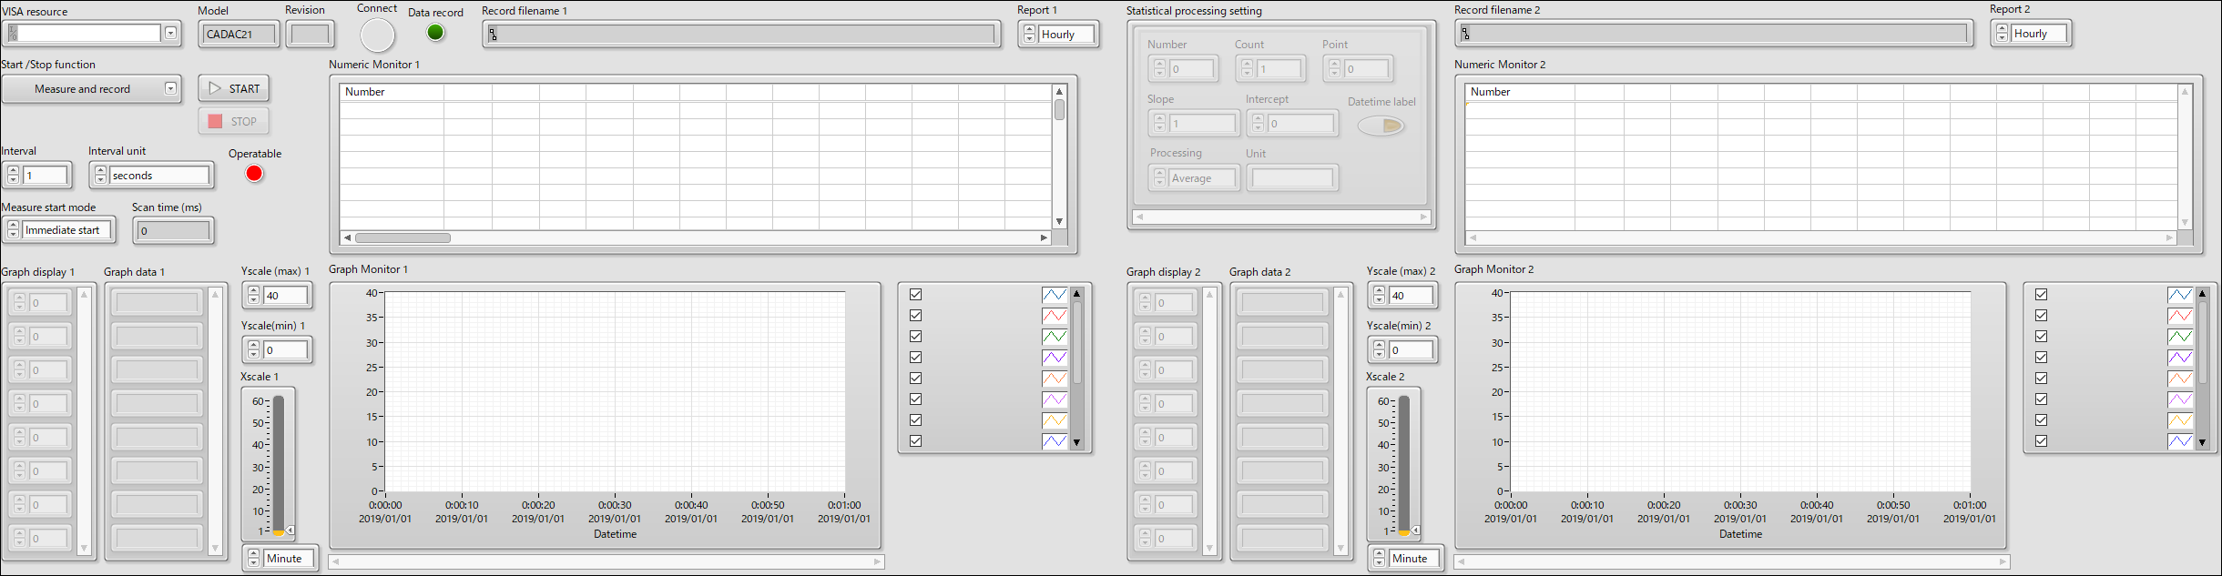Click the Scan time (ms) field
This screenshot has height=576, width=2222.
point(173,231)
